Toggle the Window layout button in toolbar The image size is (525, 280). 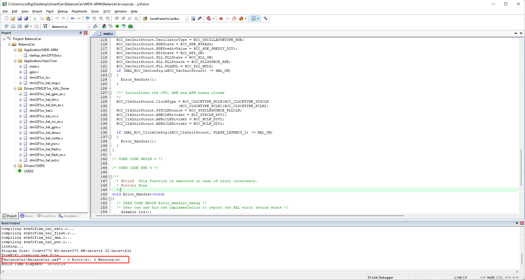pos(253,18)
